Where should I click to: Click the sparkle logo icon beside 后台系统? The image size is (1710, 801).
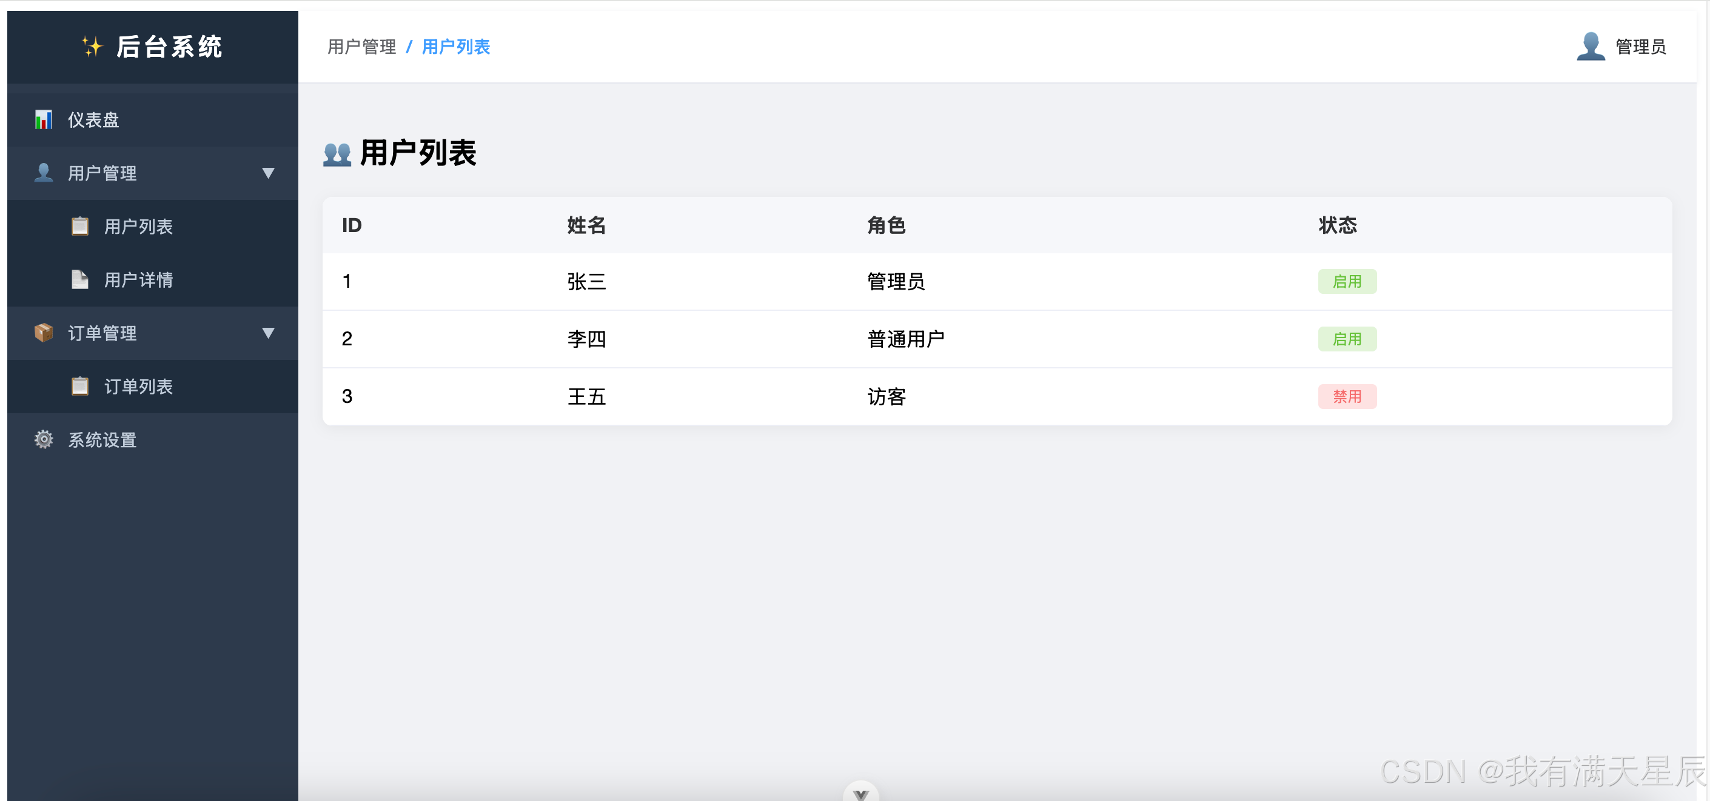click(x=92, y=47)
